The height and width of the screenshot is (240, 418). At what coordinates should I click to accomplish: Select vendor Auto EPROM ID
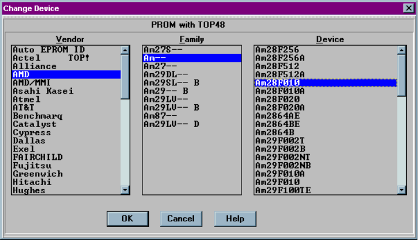click(x=66, y=50)
